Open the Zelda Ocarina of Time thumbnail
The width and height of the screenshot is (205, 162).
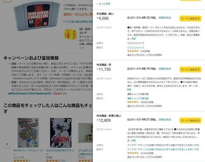click(x=61, y=133)
